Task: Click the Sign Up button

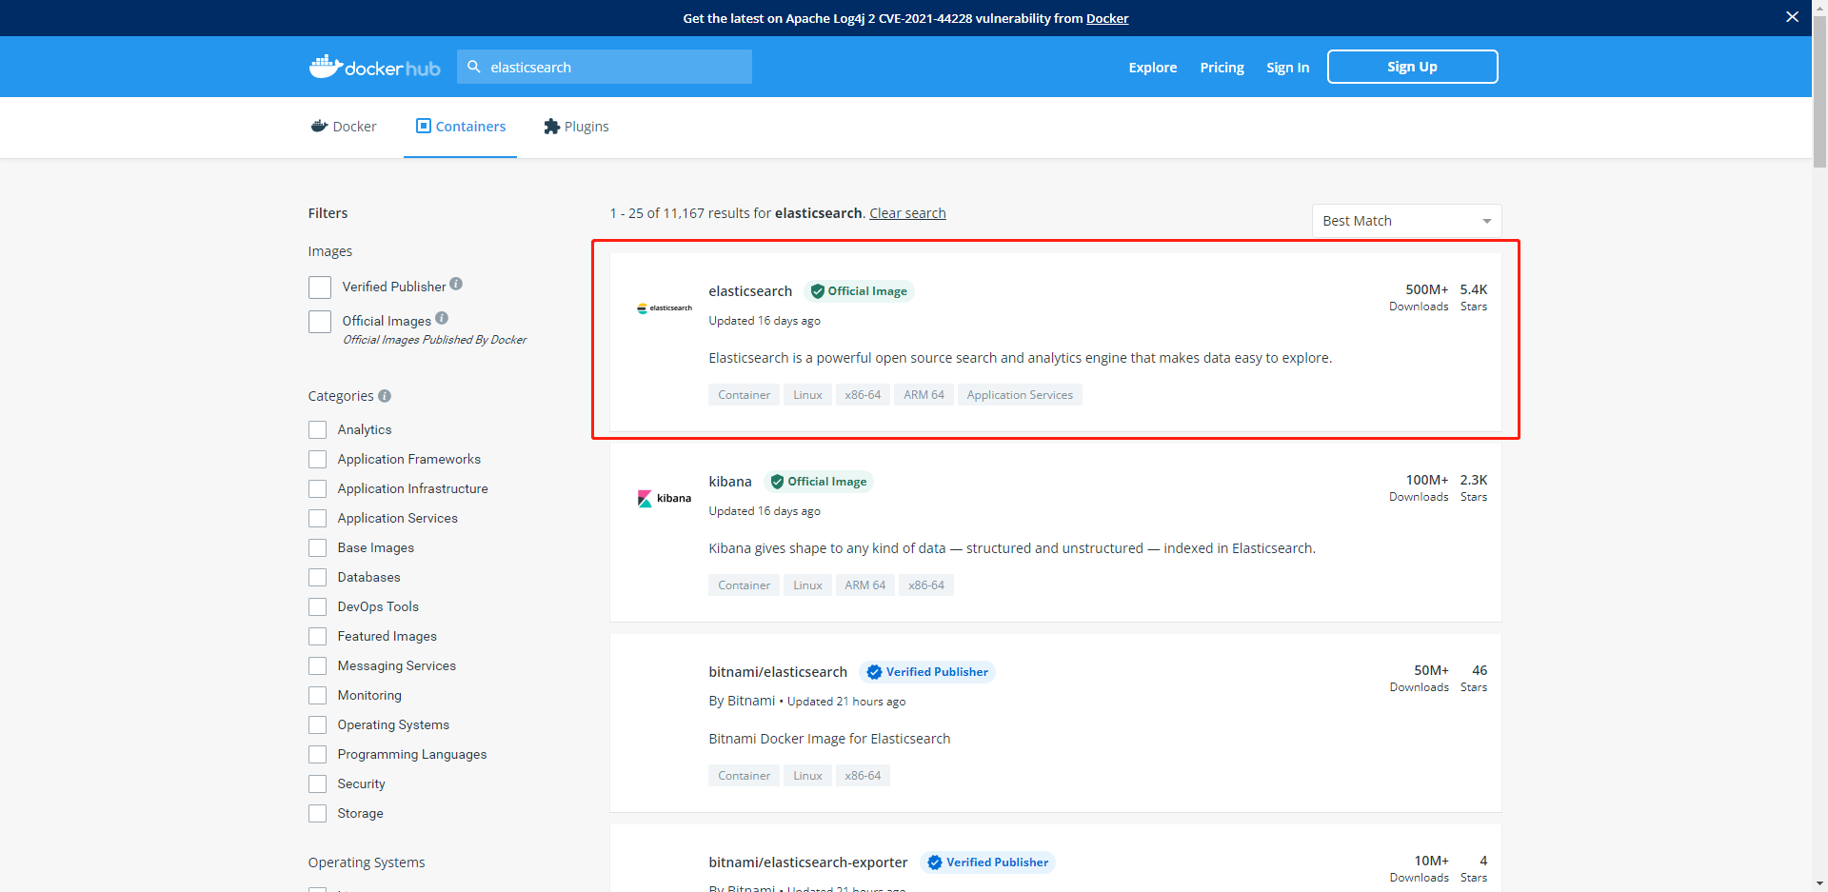Action: (x=1412, y=66)
